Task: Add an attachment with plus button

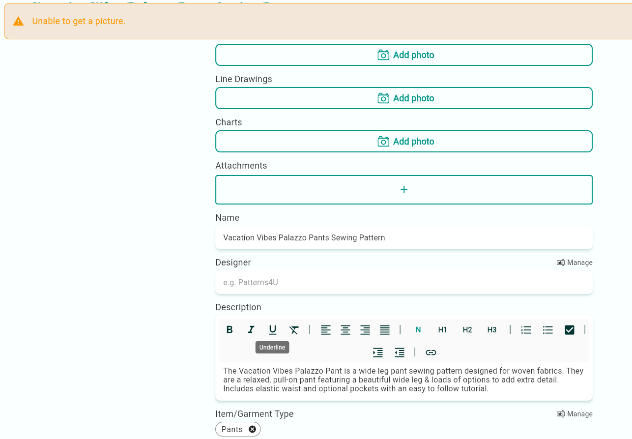Action: tap(404, 190)
